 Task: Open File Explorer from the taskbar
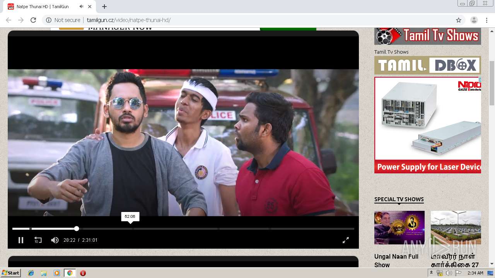tap(44, 273)
